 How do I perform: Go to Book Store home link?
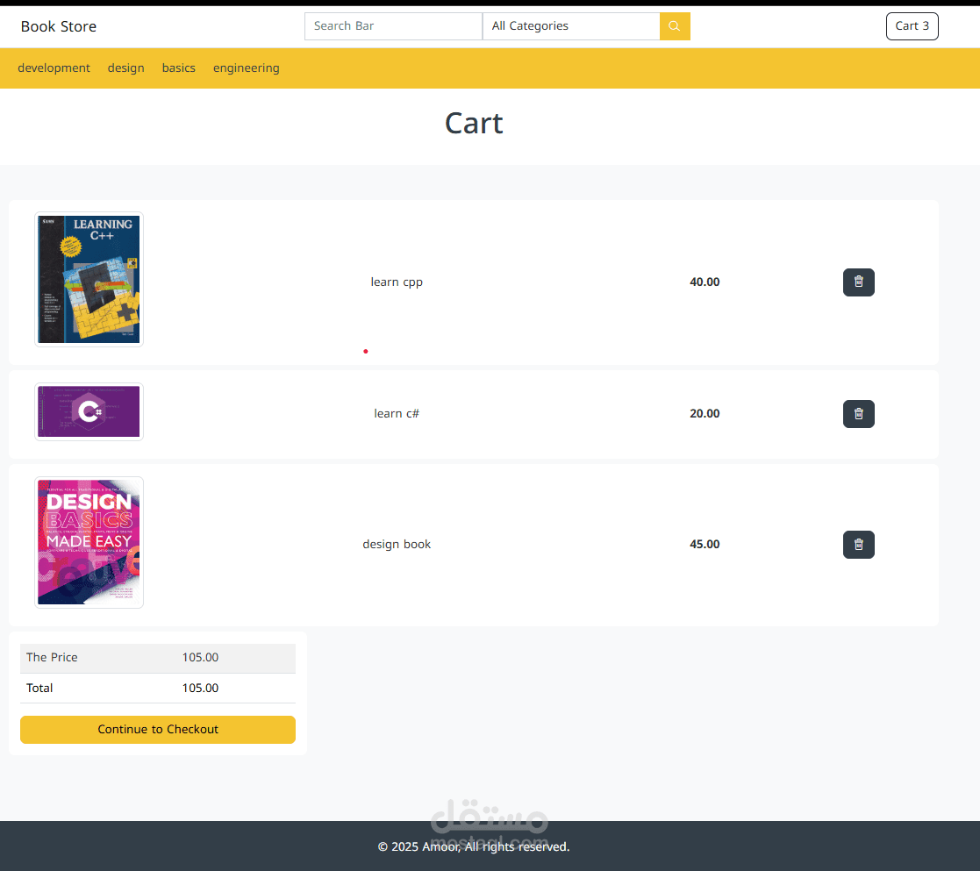point(59,26)
